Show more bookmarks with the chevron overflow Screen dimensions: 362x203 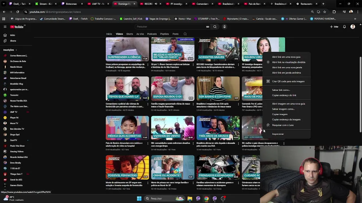click(x=355, y=19)
